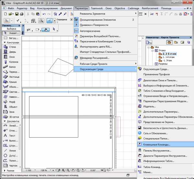Choose Импортировать цвета RAL... entry
194x179 pixels.
click(x=105, y=47)
